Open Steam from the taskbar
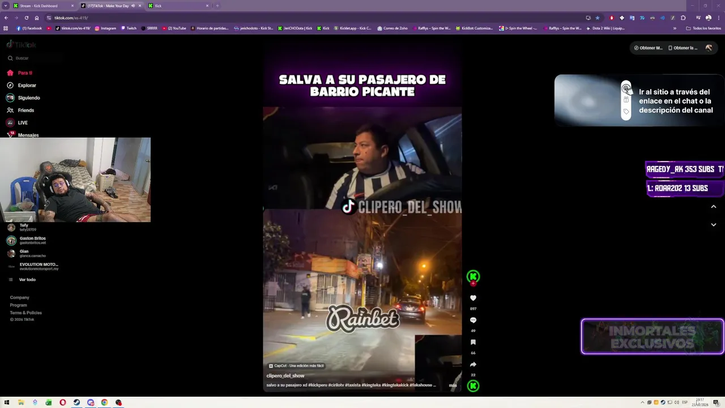The image size is (725, 408). [x=76, y=403]
